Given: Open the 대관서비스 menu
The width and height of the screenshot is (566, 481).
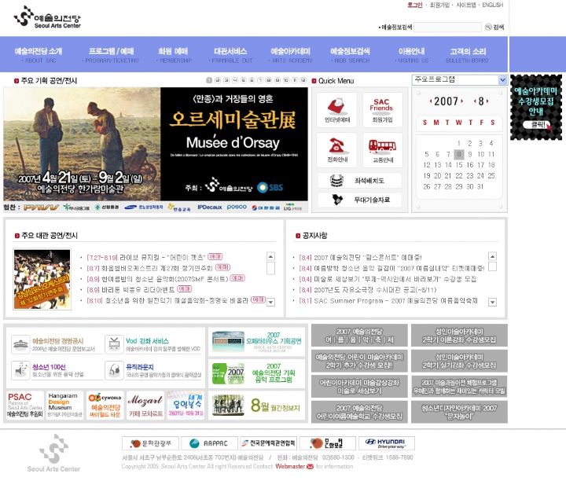Looking at the screenshot, I should [x=230, y=55].
